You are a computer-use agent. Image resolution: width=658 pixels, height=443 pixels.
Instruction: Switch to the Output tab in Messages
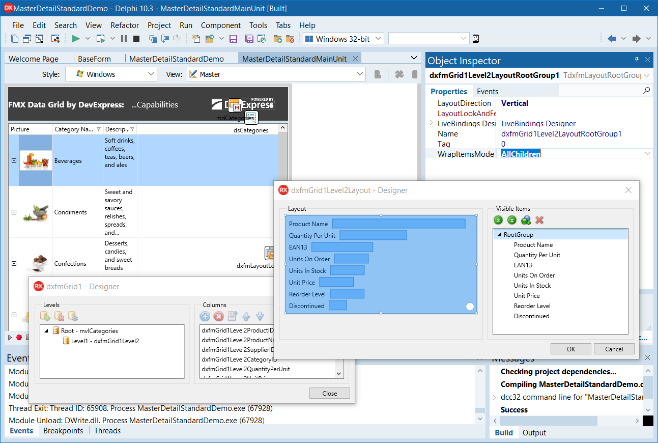coord(534,433)
